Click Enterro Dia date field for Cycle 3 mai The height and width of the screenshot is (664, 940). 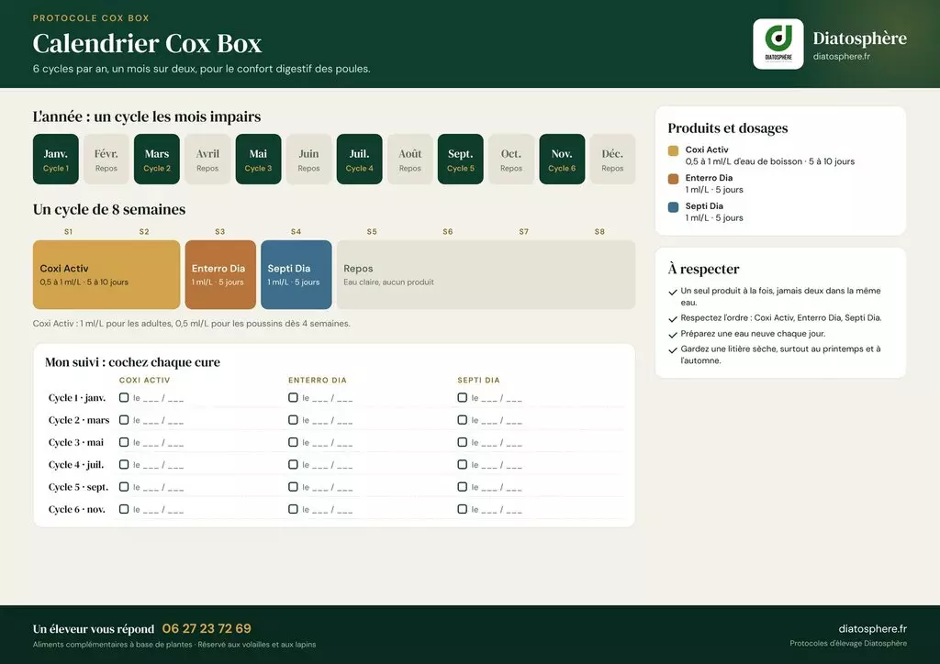click(x=328, y=442)
